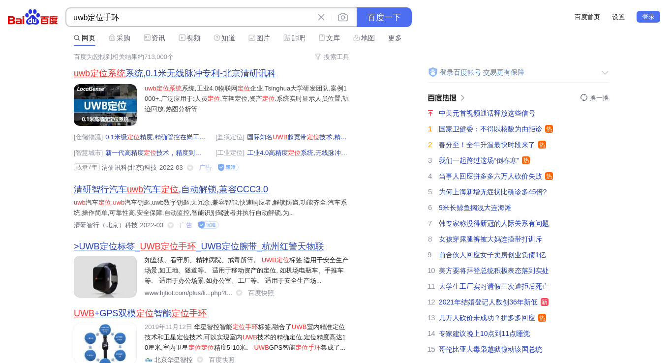
Task: Open 百度首页 link
Action: click(x=587, y=17)
